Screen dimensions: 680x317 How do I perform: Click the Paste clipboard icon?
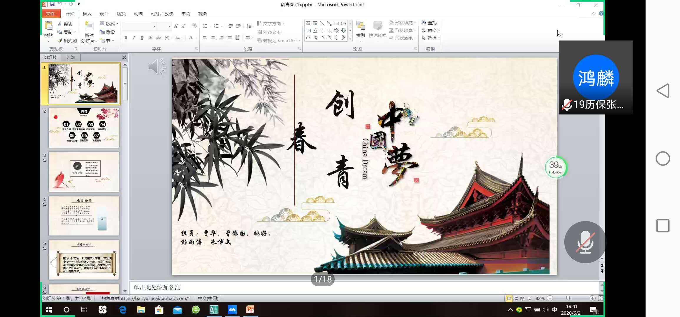pos(48,26)
